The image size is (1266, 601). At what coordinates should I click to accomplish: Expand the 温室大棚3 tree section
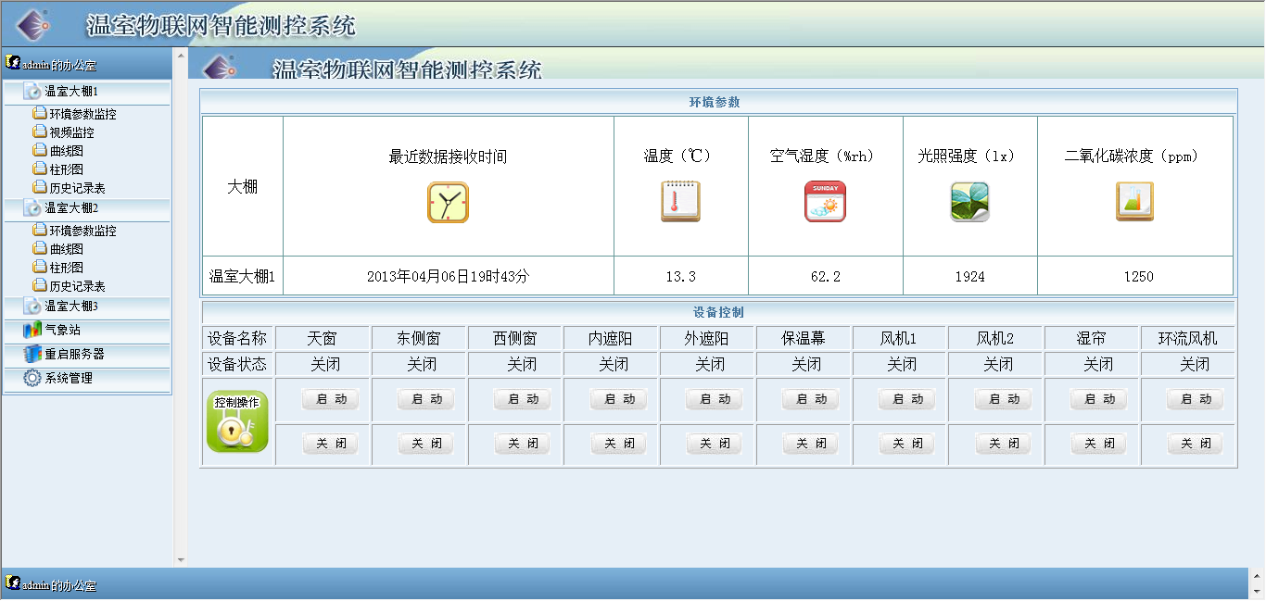pyautogui.click(x=70, y=307)
